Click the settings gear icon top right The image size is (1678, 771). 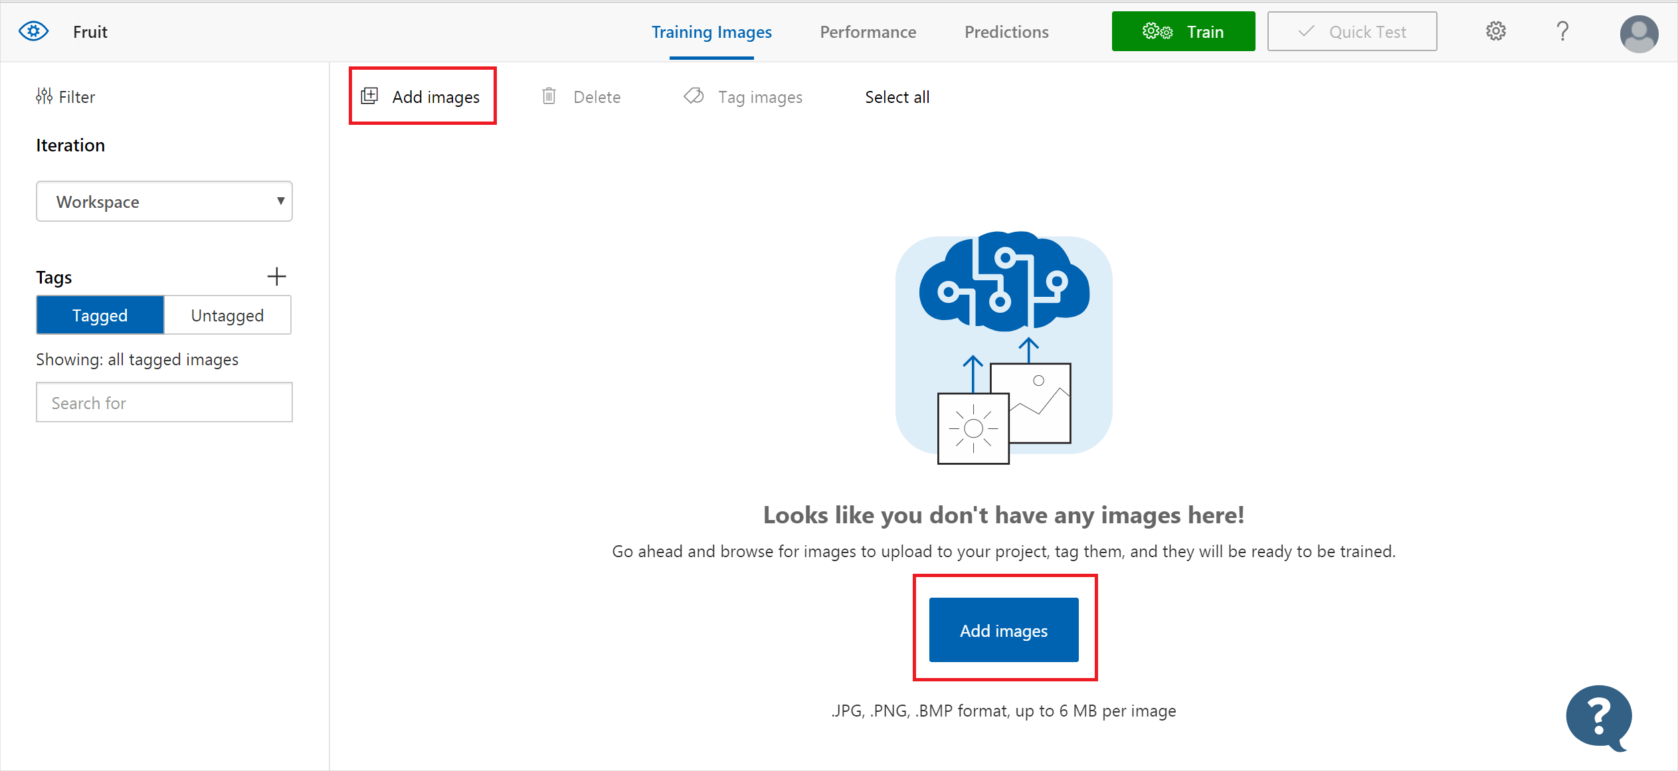(x=1496, y=31)
